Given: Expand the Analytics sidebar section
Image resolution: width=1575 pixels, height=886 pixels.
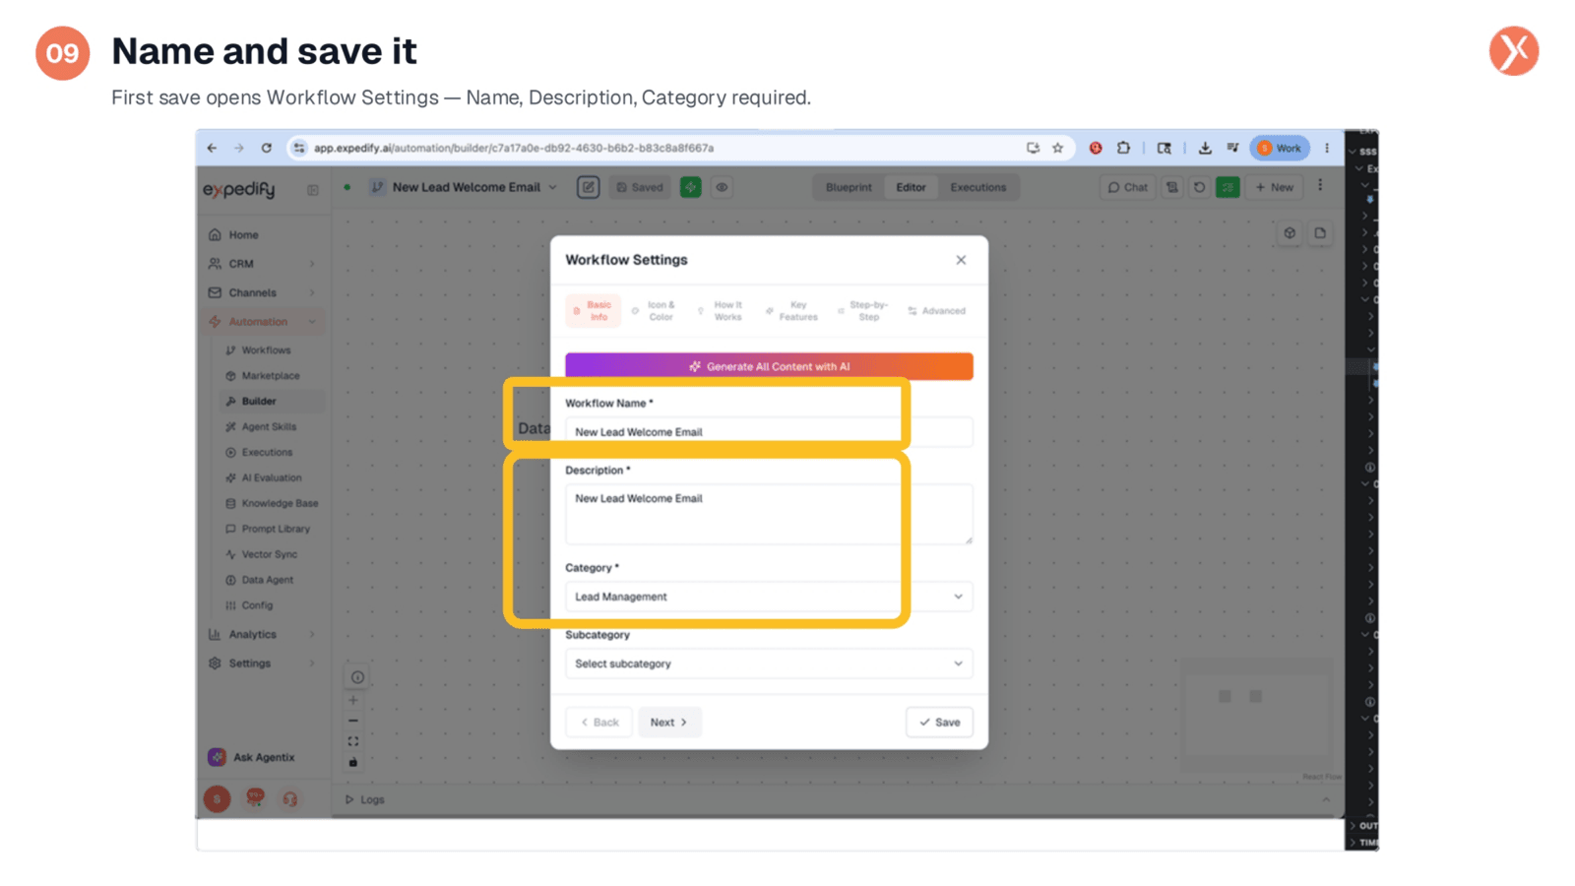Looking at the screenshot, I should pos(262,635).
